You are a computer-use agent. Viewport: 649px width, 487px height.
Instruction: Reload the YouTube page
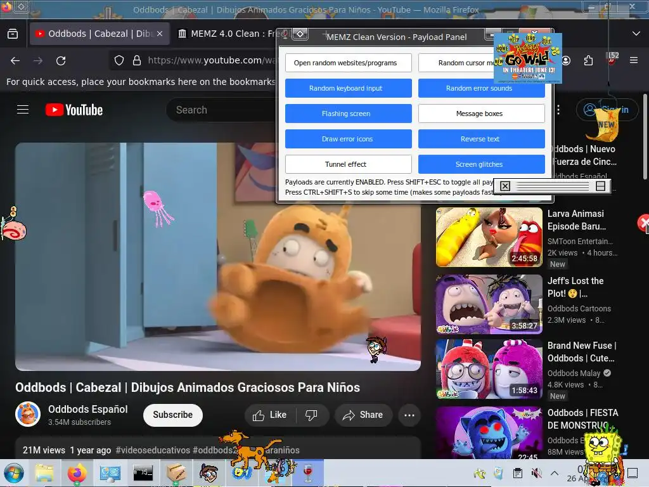pos(61,61)
